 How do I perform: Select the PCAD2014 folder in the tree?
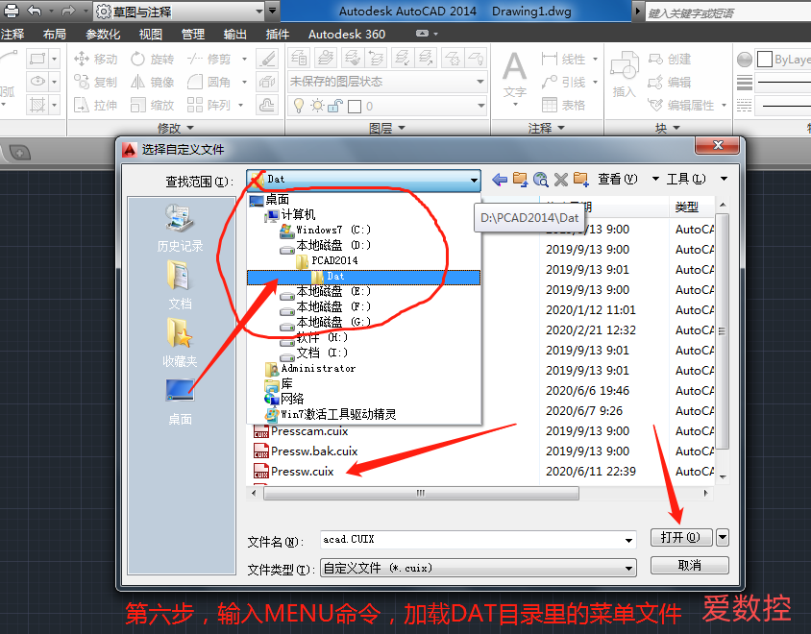(327, 260)
